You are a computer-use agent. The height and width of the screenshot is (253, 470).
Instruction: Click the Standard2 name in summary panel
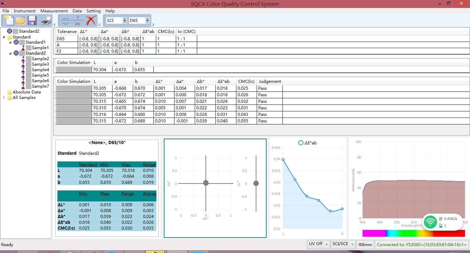click(89, 153)
